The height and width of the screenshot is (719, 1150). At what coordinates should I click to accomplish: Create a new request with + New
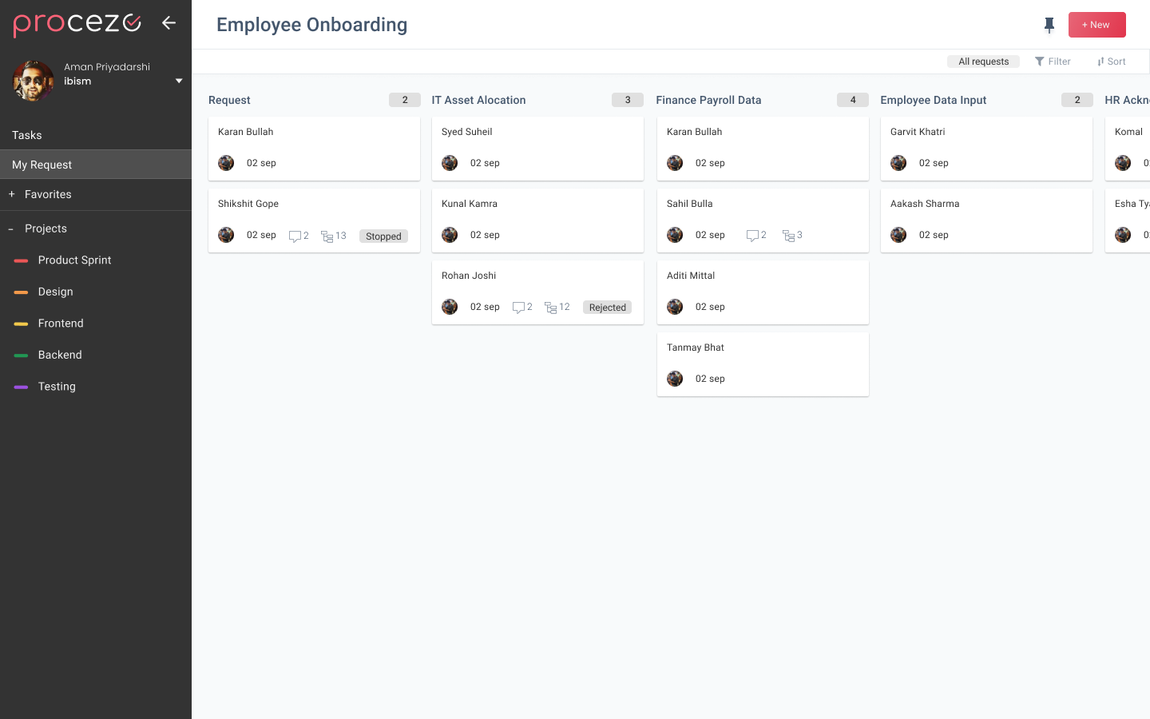click(1096, 25)
